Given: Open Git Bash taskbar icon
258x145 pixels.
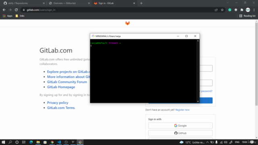Looking at the screenshot, I should tap(80, 142).
